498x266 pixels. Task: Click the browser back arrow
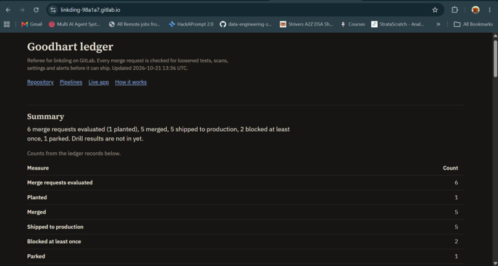8,10
